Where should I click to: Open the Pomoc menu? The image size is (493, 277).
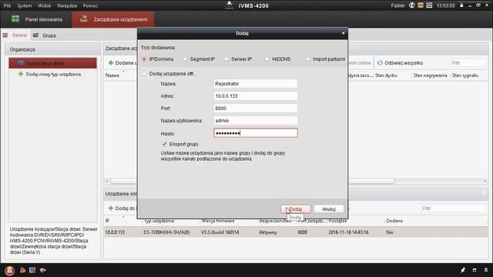click(90, 5)
